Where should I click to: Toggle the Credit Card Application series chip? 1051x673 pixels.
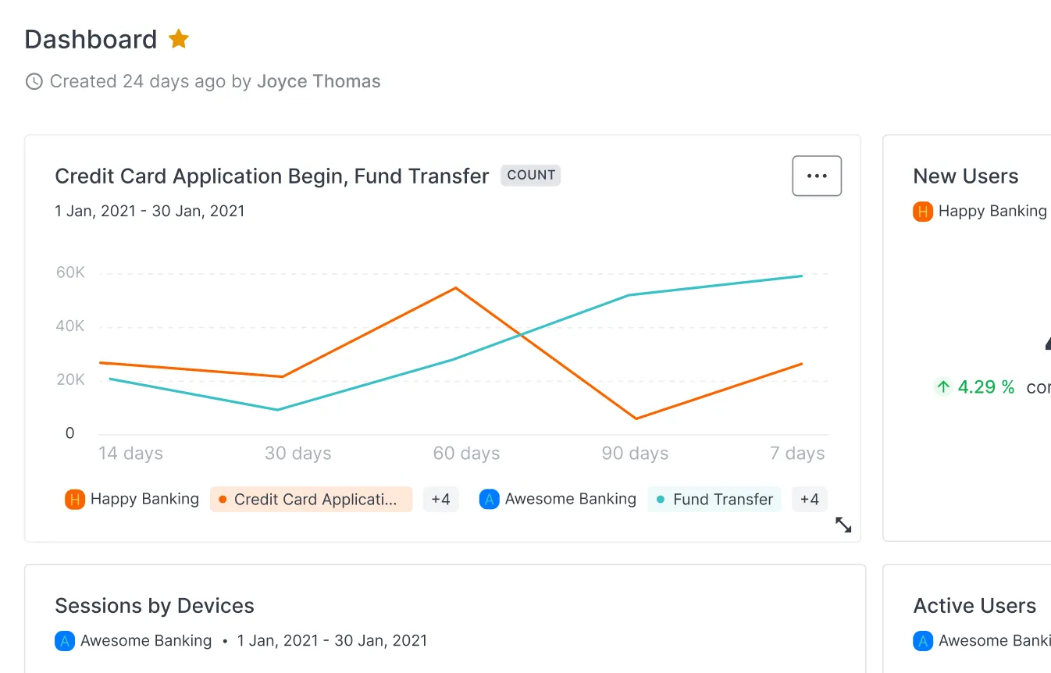coord(311,499)
